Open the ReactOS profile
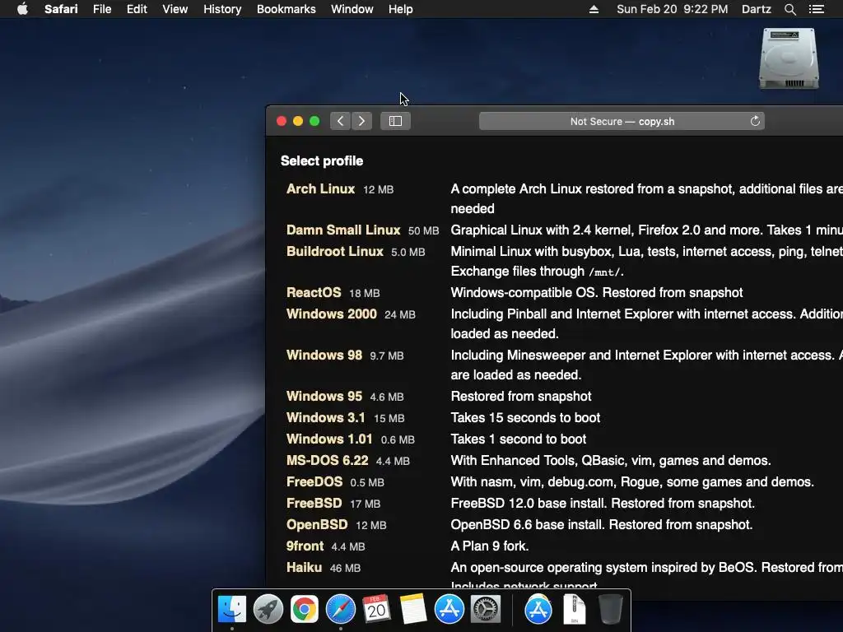Image resolution: width=843 pixels, height=632 pixels. pos(314,292)
